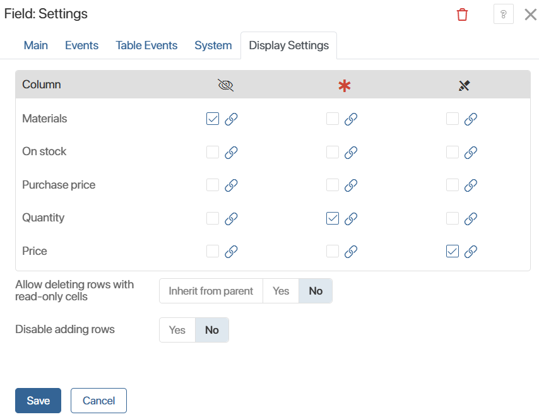Open the help question mark icon
539x417 pixels.
(503, 14)
